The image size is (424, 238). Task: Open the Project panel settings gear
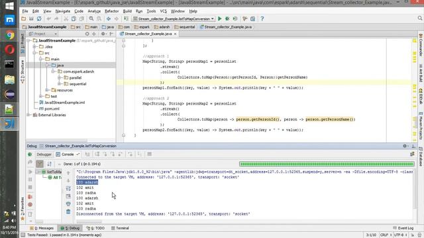(103, 34)
